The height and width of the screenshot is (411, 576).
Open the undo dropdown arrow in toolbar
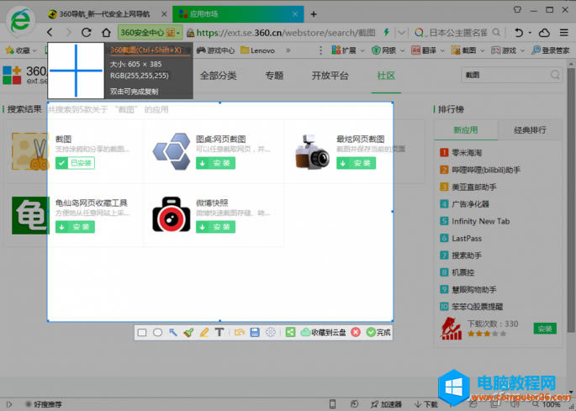529,32
